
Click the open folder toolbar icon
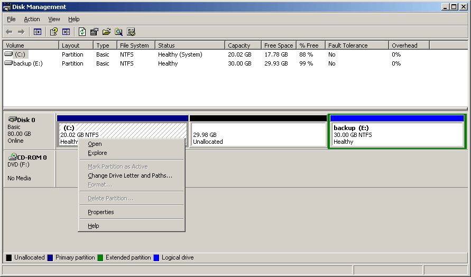106,32
